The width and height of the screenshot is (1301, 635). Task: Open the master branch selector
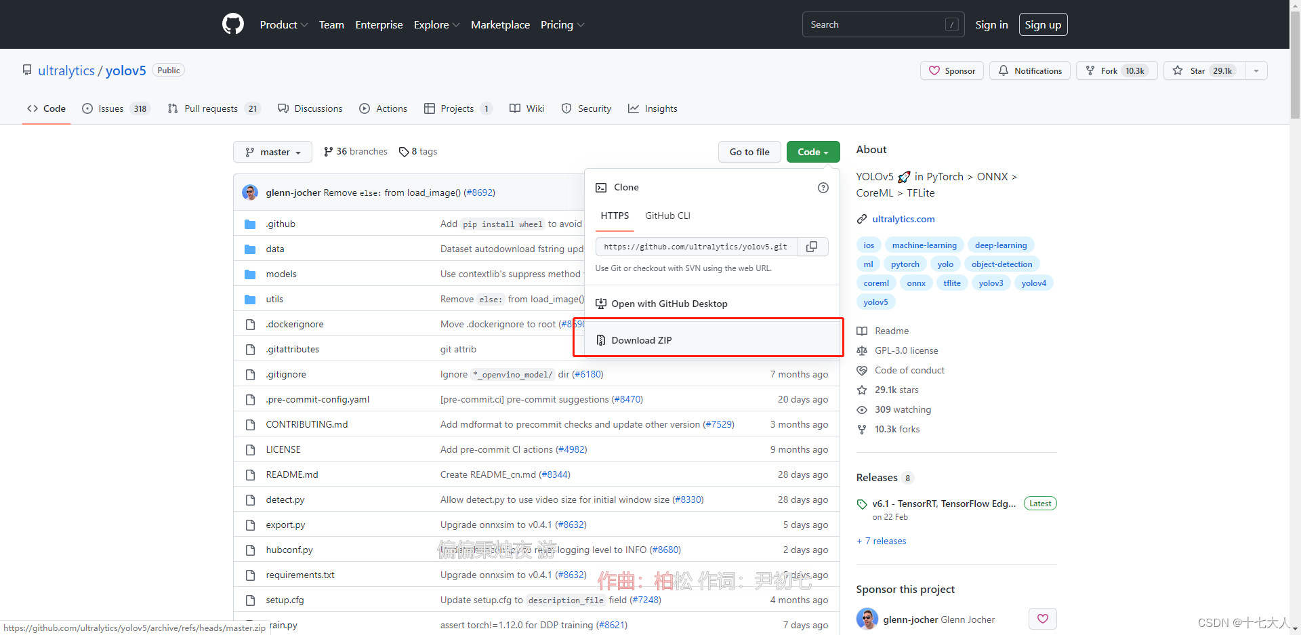[x=272, y=152]
